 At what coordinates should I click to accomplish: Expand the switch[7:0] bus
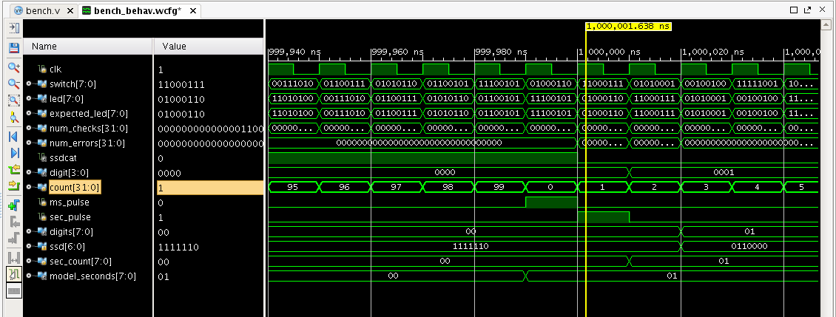tap(29, 84)
